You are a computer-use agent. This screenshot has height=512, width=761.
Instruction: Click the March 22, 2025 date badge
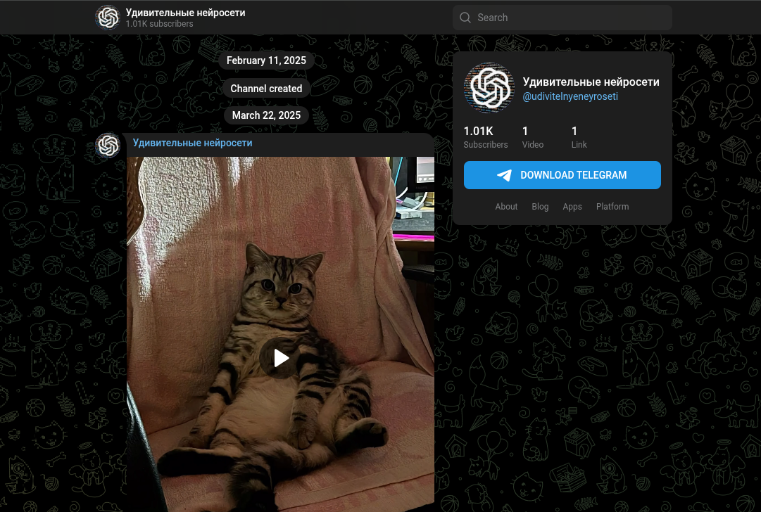tap(266, 115)
